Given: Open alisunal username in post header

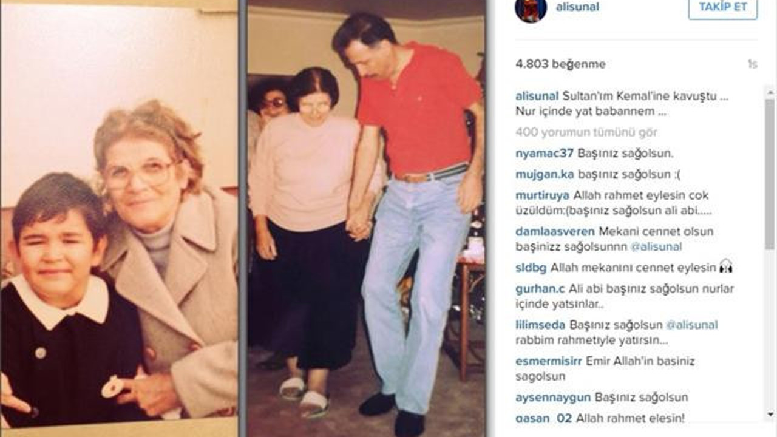Looking at the screenshot, I should (577, 7).
